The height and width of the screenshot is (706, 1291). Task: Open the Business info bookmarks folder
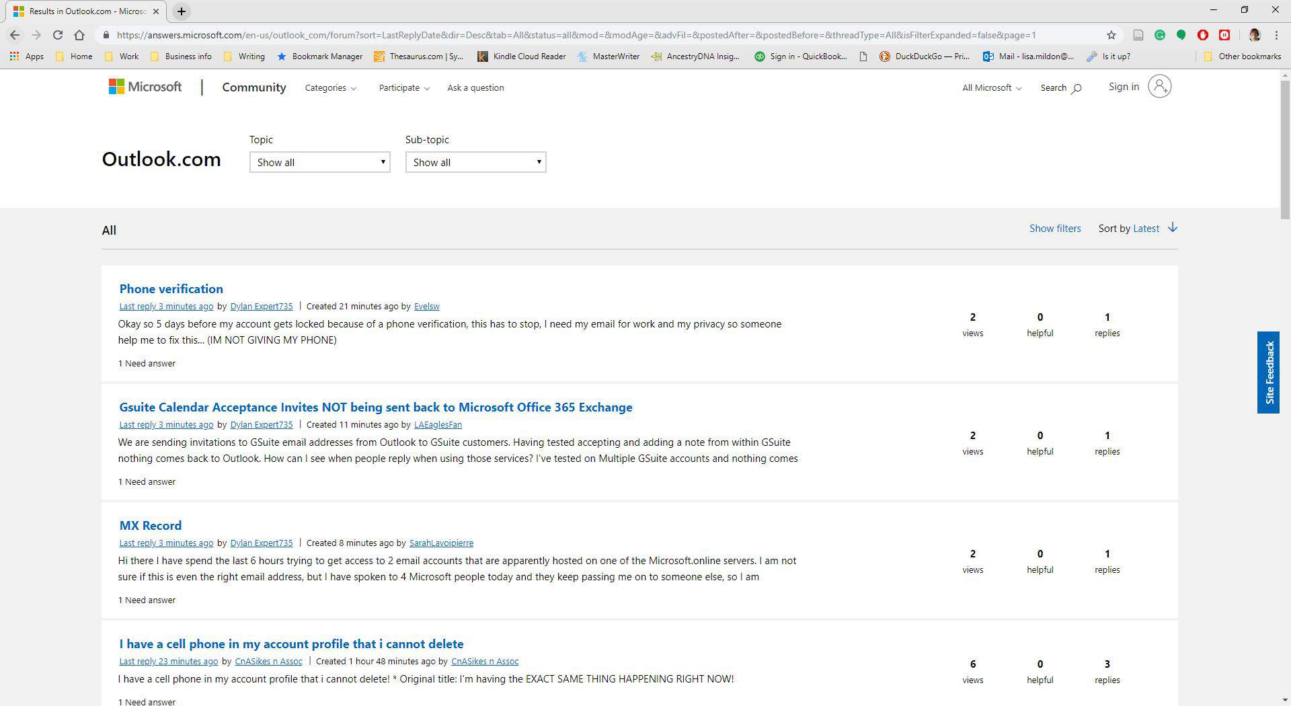[x=181, y=56]
